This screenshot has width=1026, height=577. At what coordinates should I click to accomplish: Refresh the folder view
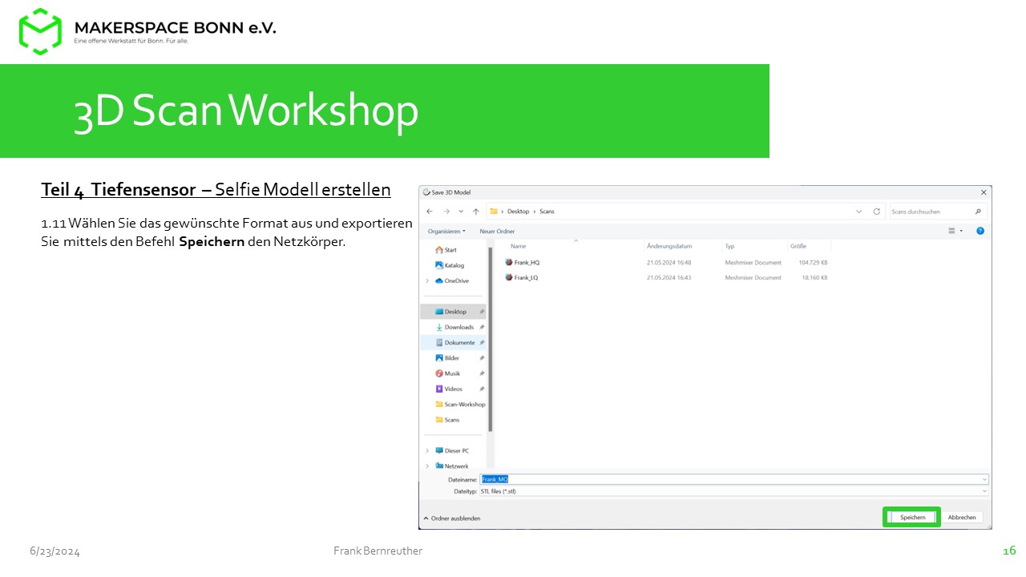(877, 212)
